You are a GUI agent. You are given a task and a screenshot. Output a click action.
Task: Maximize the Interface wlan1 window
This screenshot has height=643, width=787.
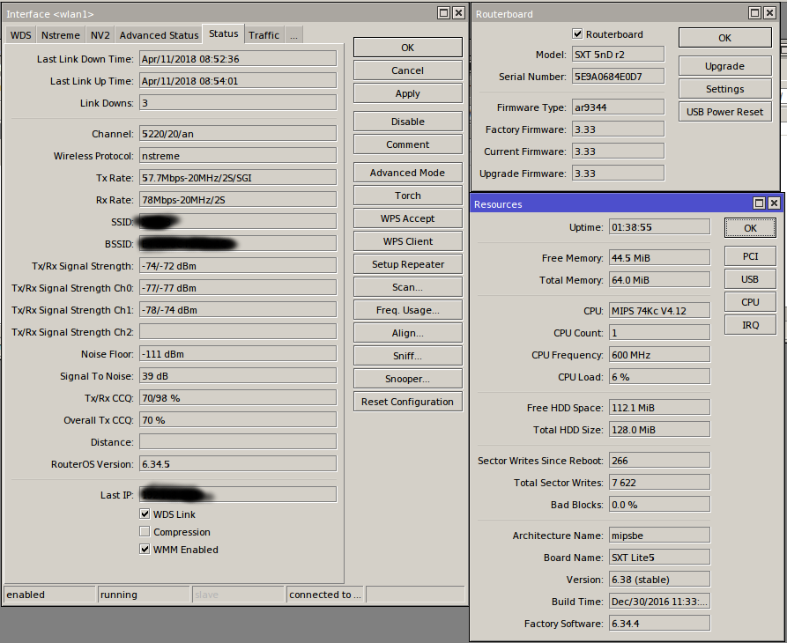coord(443,13)
